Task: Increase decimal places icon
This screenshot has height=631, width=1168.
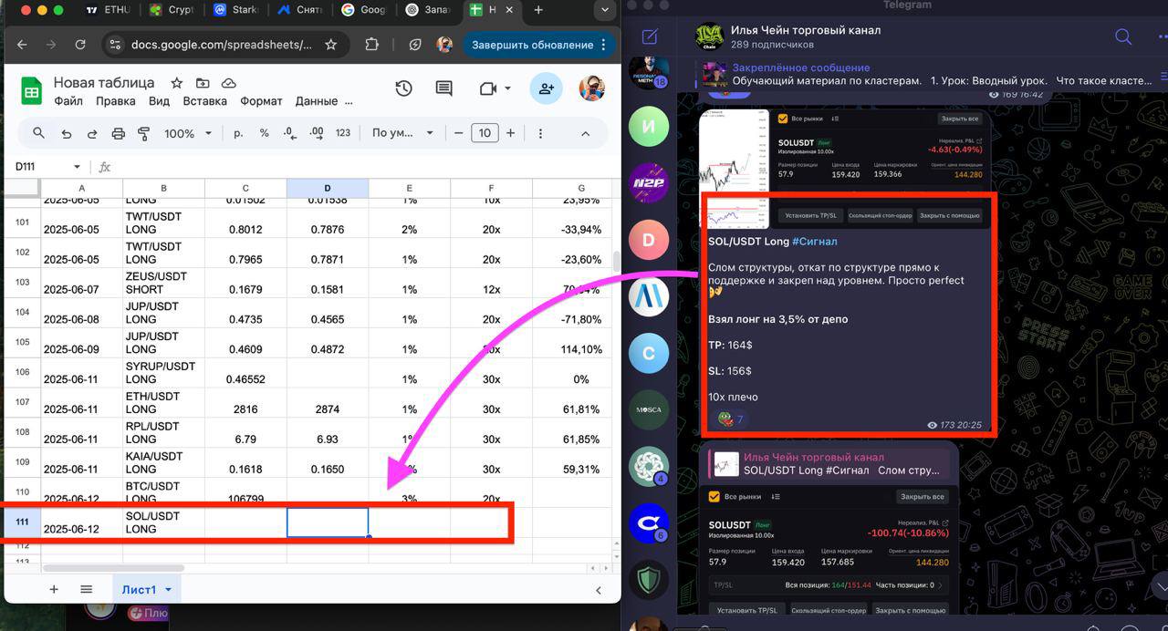Action: tap(317, 133)
